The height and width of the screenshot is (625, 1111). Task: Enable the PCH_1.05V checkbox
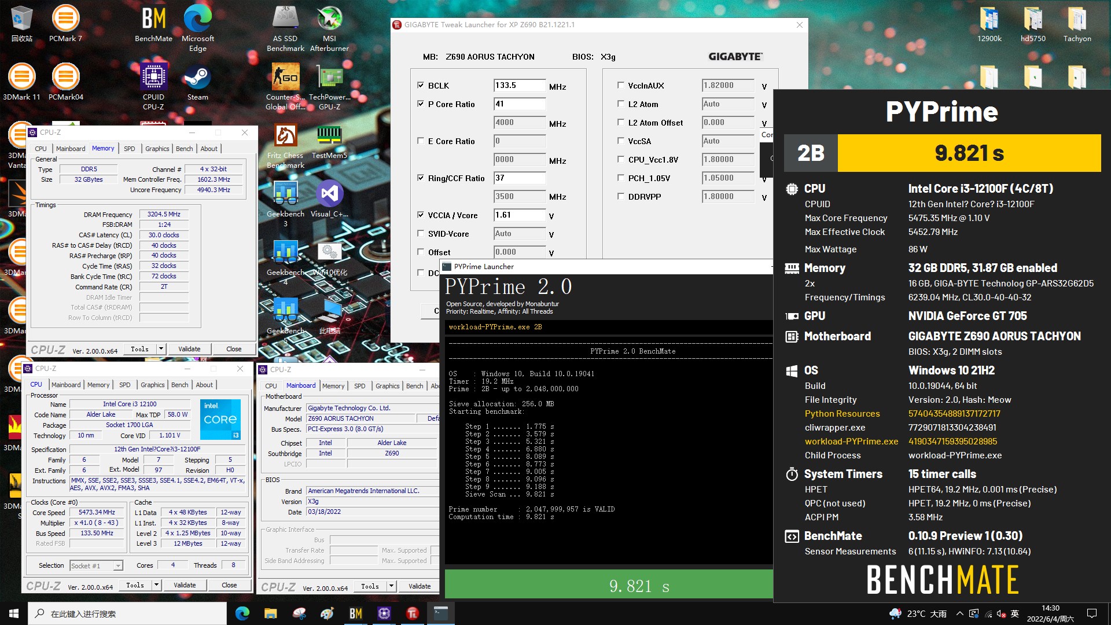point(621,178)
